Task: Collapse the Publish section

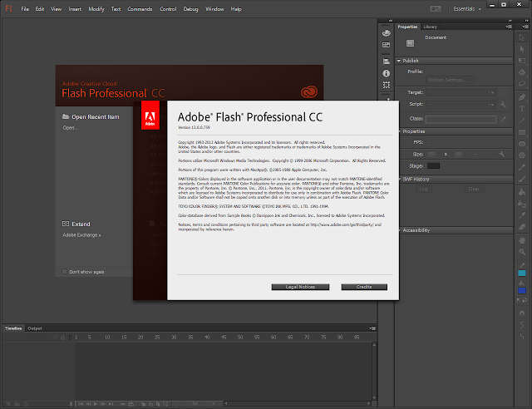Action: point(399,61)
